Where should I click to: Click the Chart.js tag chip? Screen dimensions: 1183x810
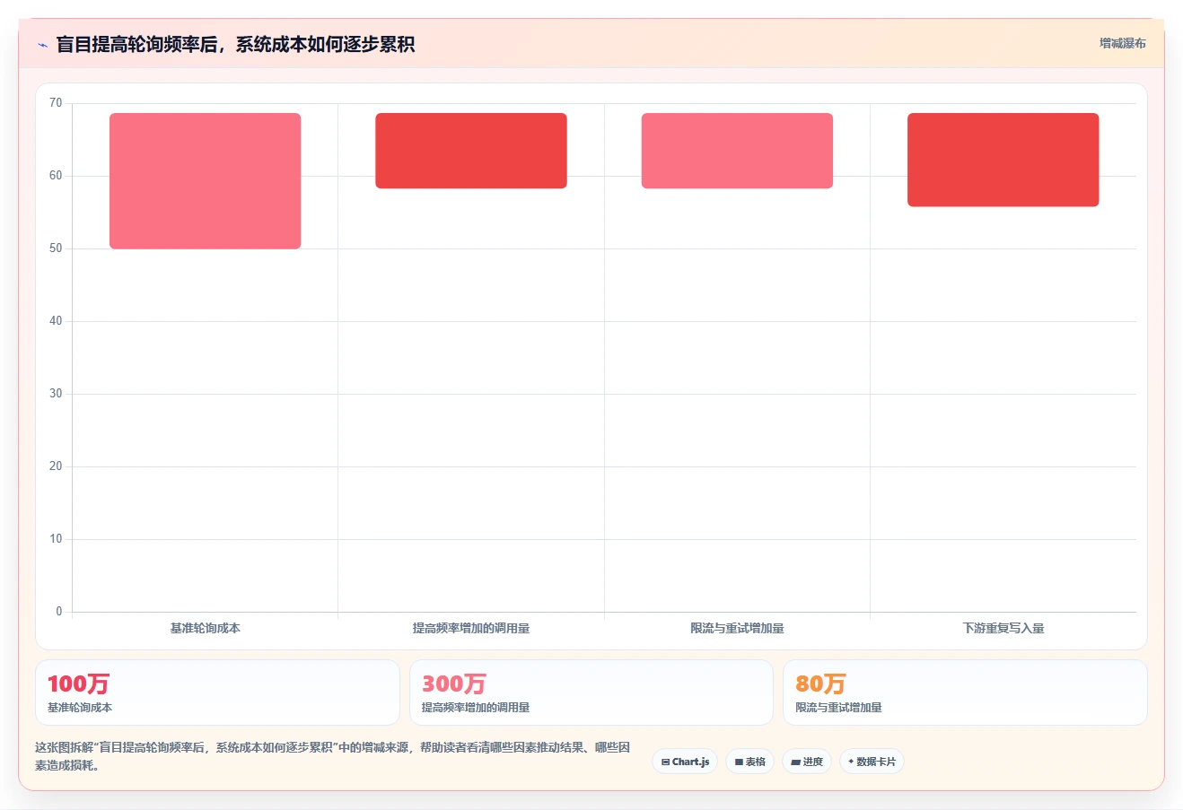point(685,762)
